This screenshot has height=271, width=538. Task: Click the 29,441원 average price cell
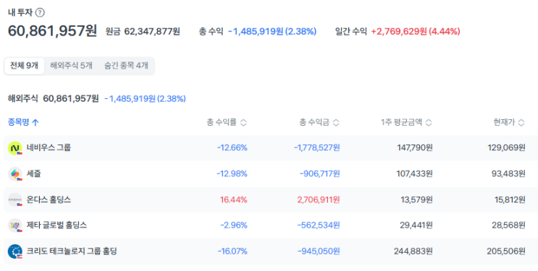pyautogui.click(x=416, y=225)
